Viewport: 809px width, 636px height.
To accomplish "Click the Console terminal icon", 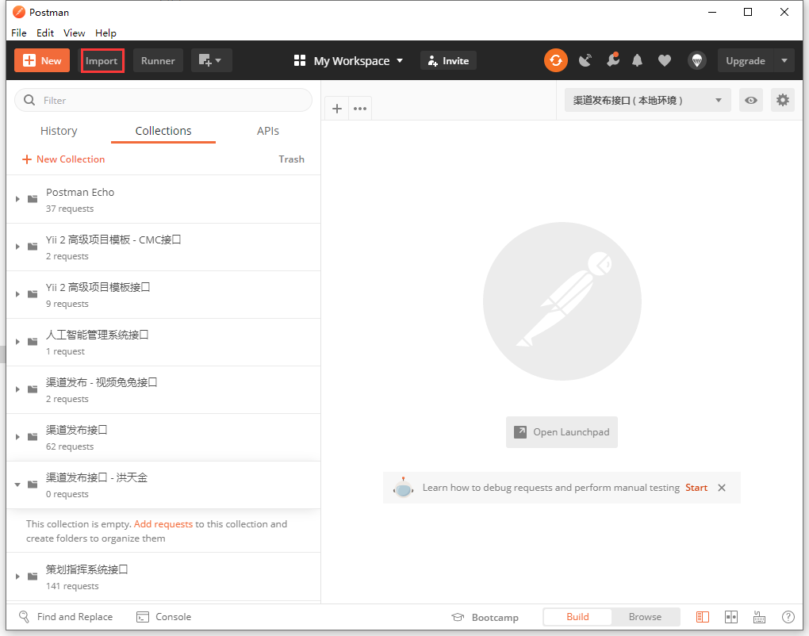I will point(143,617).
